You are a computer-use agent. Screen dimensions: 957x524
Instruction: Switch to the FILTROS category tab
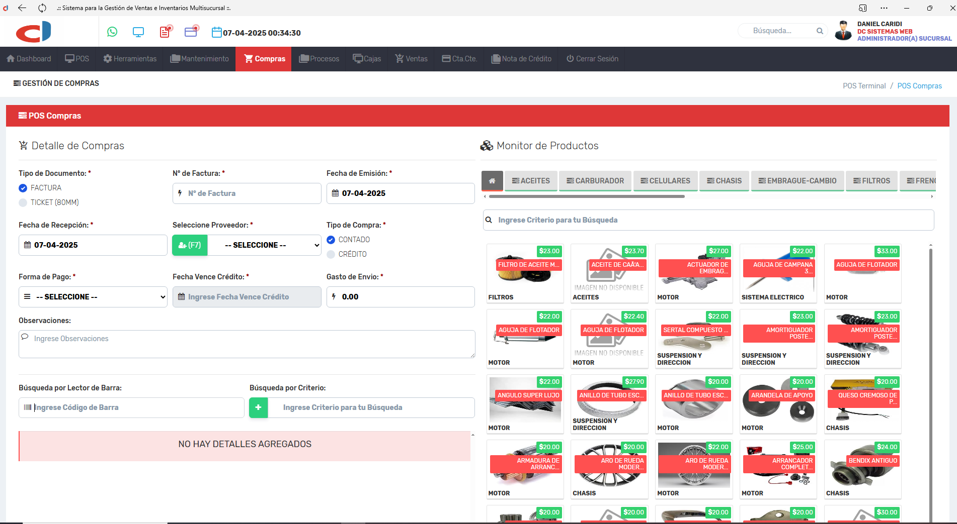871,181
